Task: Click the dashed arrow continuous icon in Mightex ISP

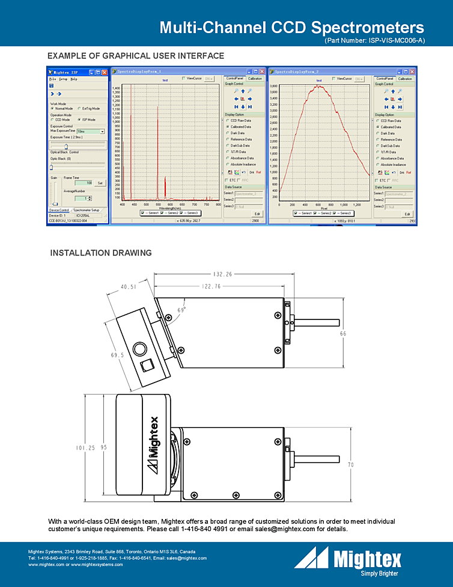Action: (x=59, y=94)
